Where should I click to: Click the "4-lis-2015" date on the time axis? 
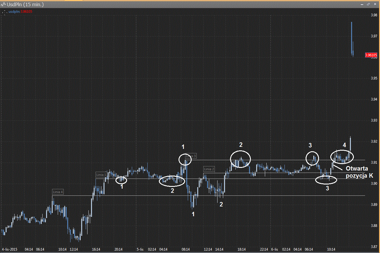[10, 249]
